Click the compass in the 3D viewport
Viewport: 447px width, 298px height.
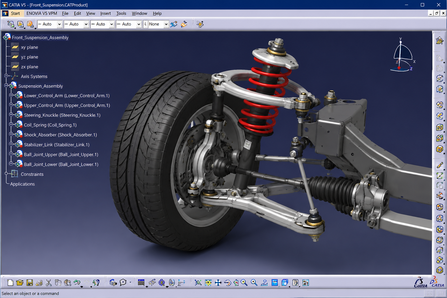pos(403,55)
